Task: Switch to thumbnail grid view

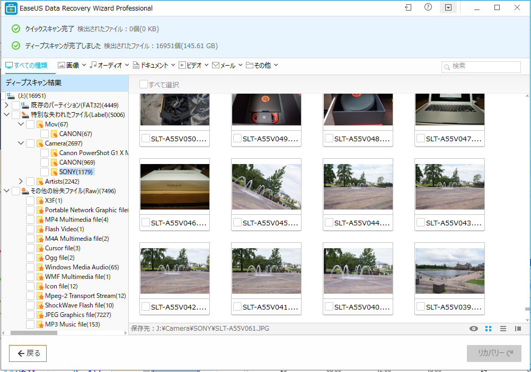Action: pyautogui.click(x=489, y=329)
